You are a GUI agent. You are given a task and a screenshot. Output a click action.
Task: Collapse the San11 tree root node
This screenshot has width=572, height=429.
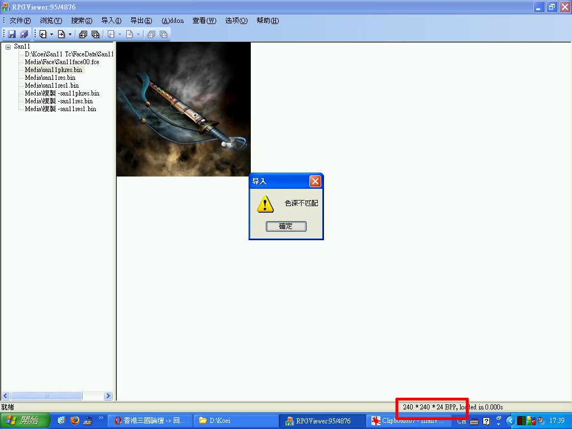pyautogui.click(x=8, y=47)
